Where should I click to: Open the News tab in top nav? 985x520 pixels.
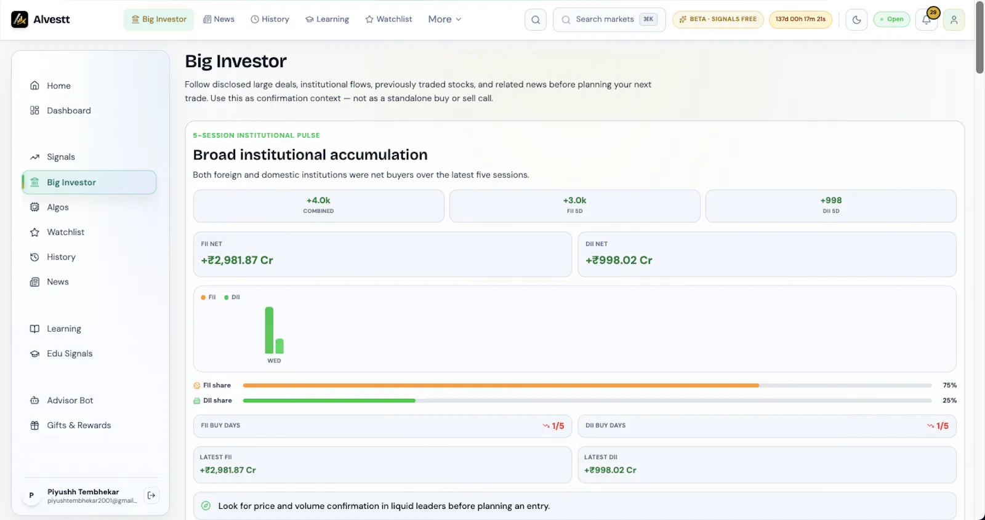click(x=219, y=20)
